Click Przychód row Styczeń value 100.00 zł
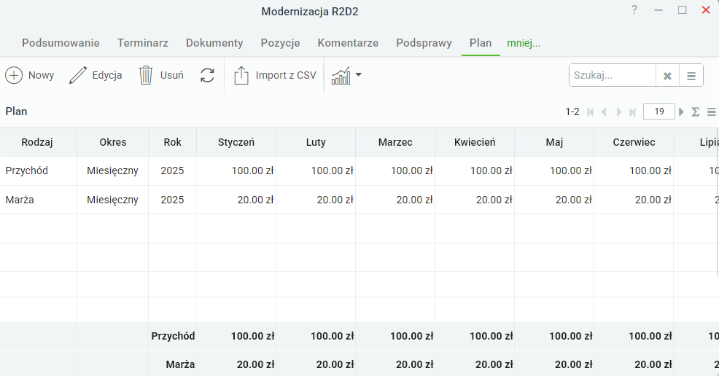This screenshot has height=376, width=719. (252, 171)
